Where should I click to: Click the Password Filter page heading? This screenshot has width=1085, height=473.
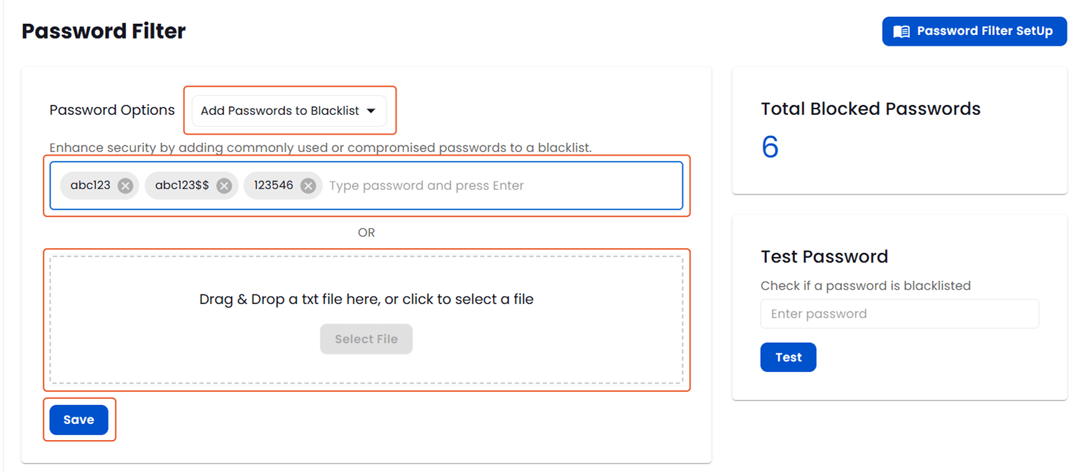(103, 31)
